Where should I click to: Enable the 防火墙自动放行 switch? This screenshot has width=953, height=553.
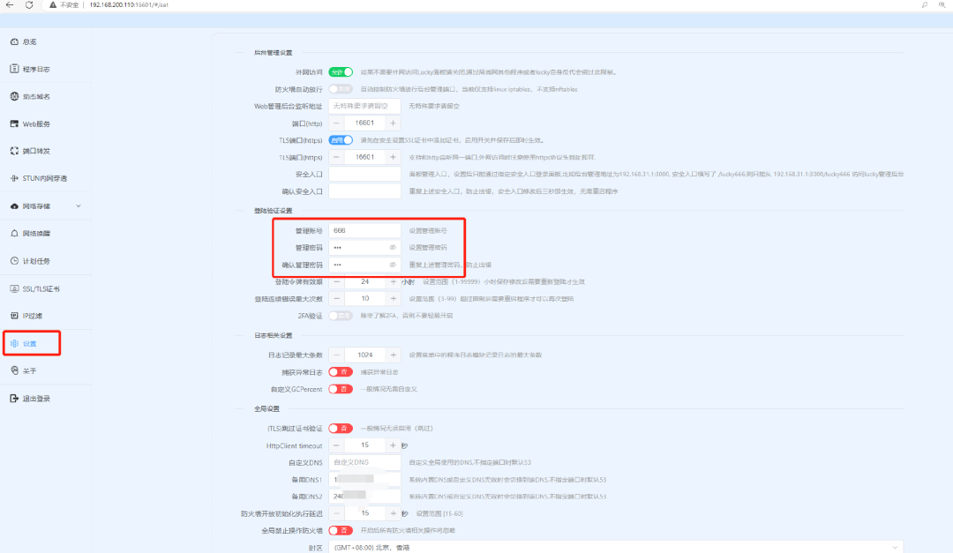click(341, 89)
